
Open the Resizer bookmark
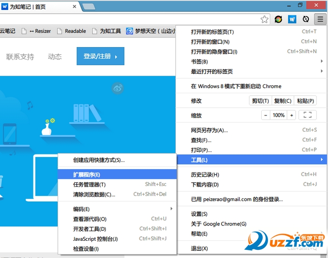(36, 31)
